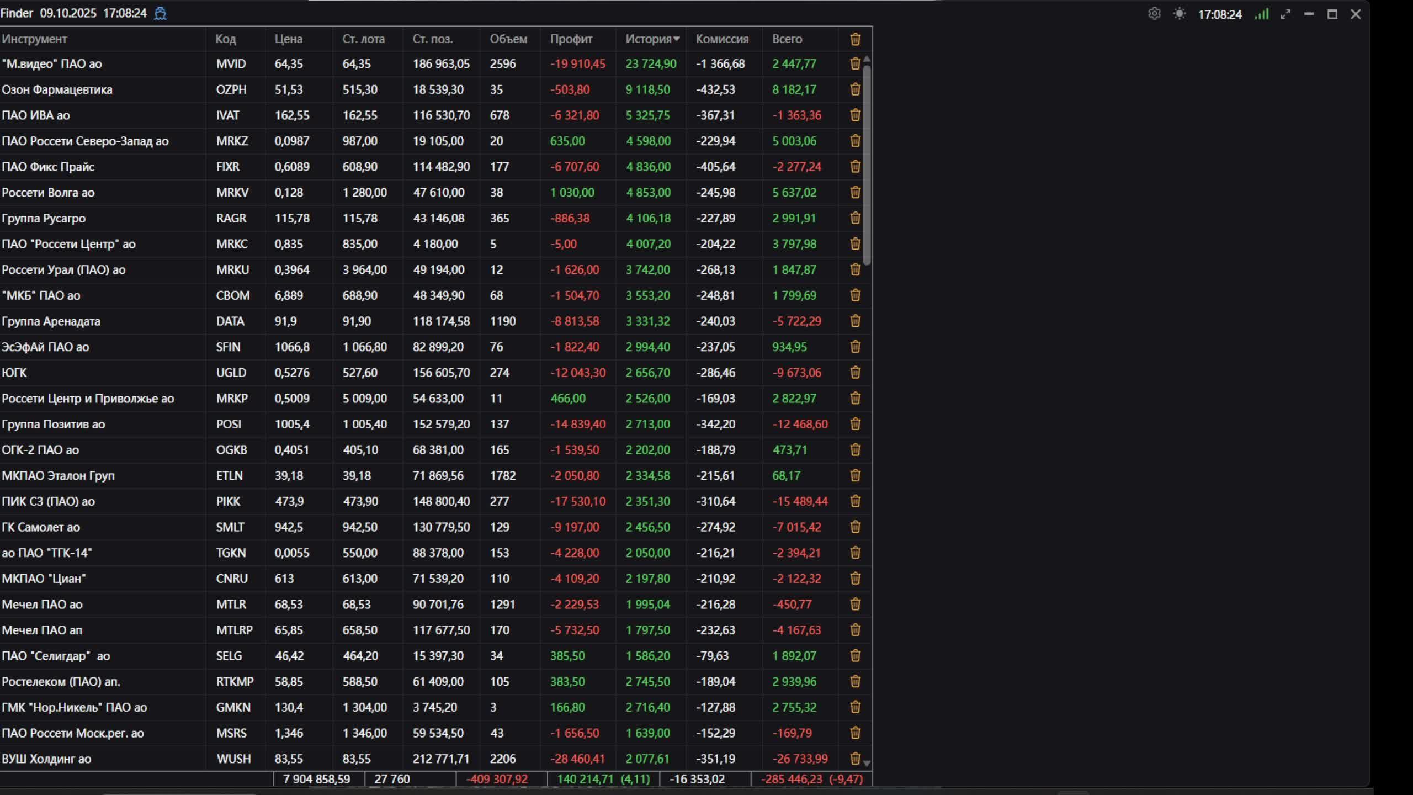Screen dimensions: 1413x795
Task: Click header trash icon to clear all
Action: pyautogui.click(x=855, y=39)
